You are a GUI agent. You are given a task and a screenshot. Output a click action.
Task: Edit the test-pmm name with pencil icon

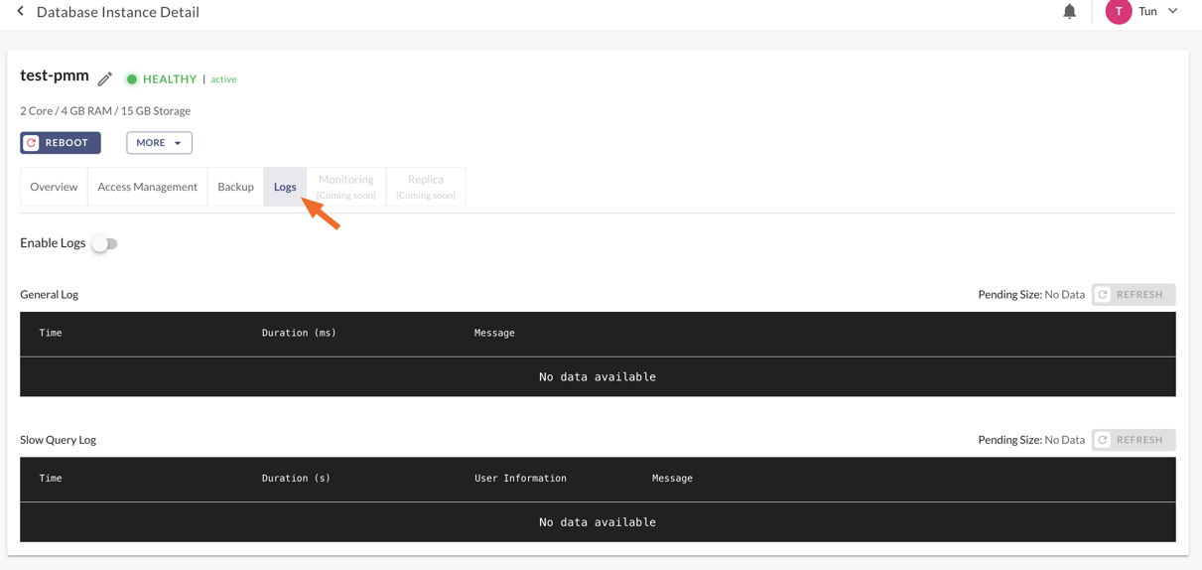tap(105, 78)
